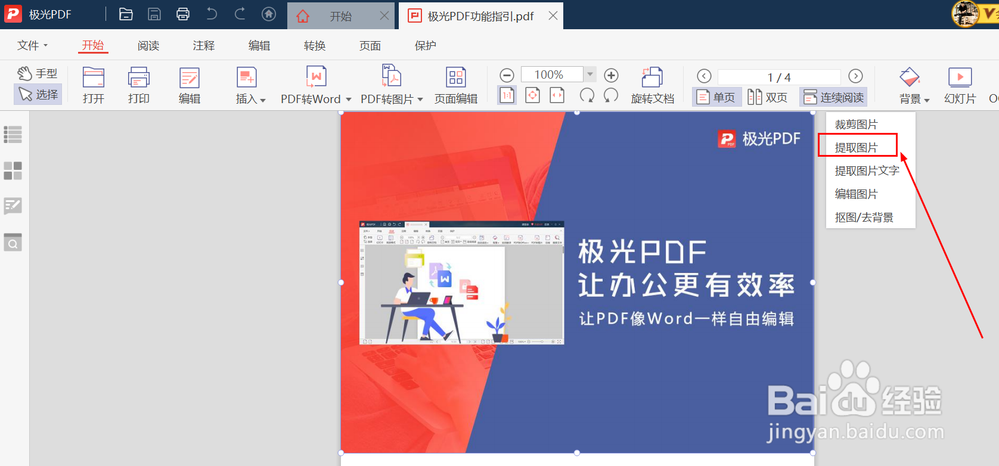Switch to the 开始 ribbon tab
Viewport: 999px width, 466px height.
click(x=93, y=45)
